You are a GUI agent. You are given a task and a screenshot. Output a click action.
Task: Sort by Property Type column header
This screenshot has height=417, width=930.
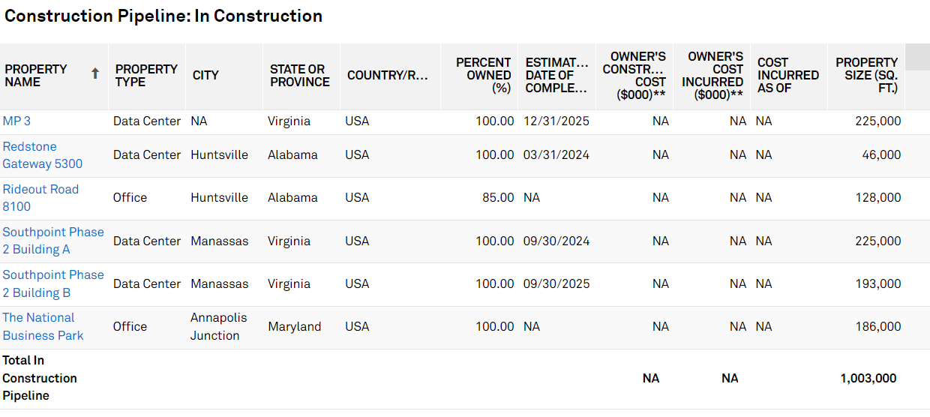(x=146, y=75)
